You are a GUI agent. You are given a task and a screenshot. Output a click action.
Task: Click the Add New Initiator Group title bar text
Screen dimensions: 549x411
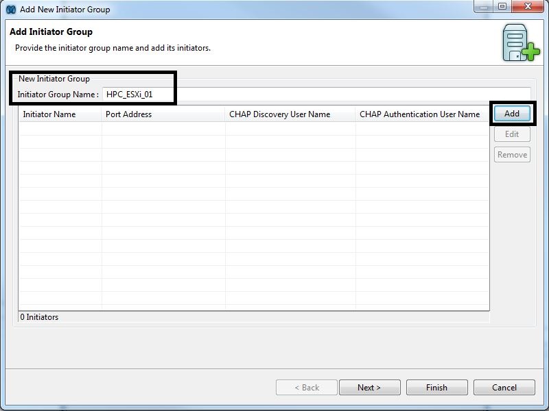tap(65, 10)
